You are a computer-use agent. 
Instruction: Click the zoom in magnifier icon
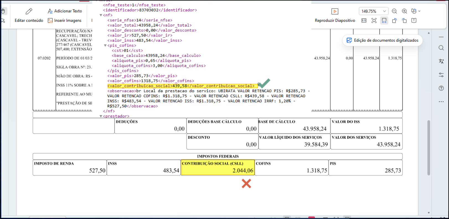coord(404,11)
